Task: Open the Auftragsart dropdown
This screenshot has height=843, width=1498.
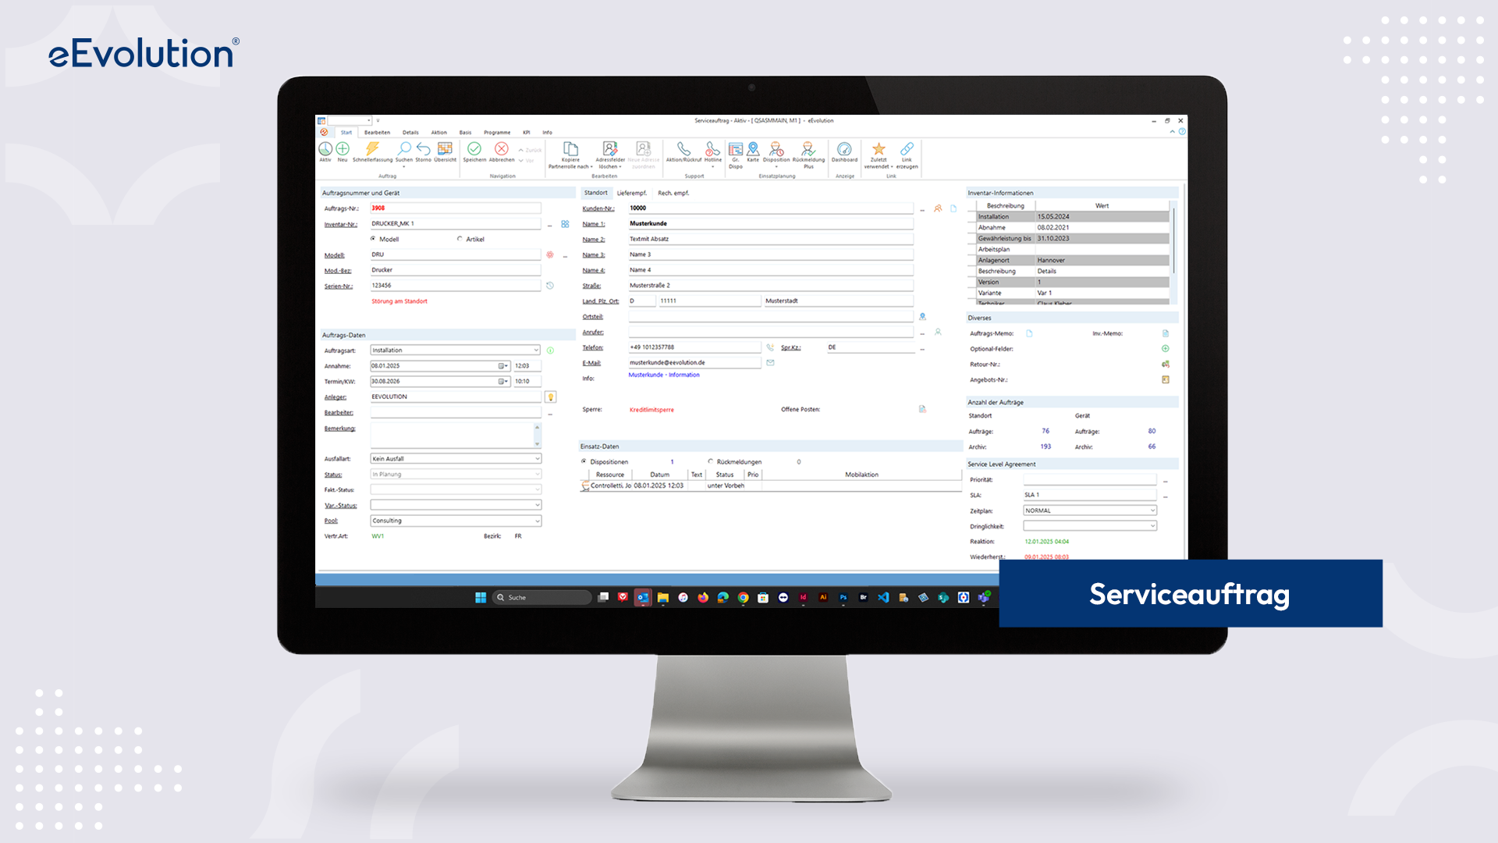Action: tap(536, 350)
